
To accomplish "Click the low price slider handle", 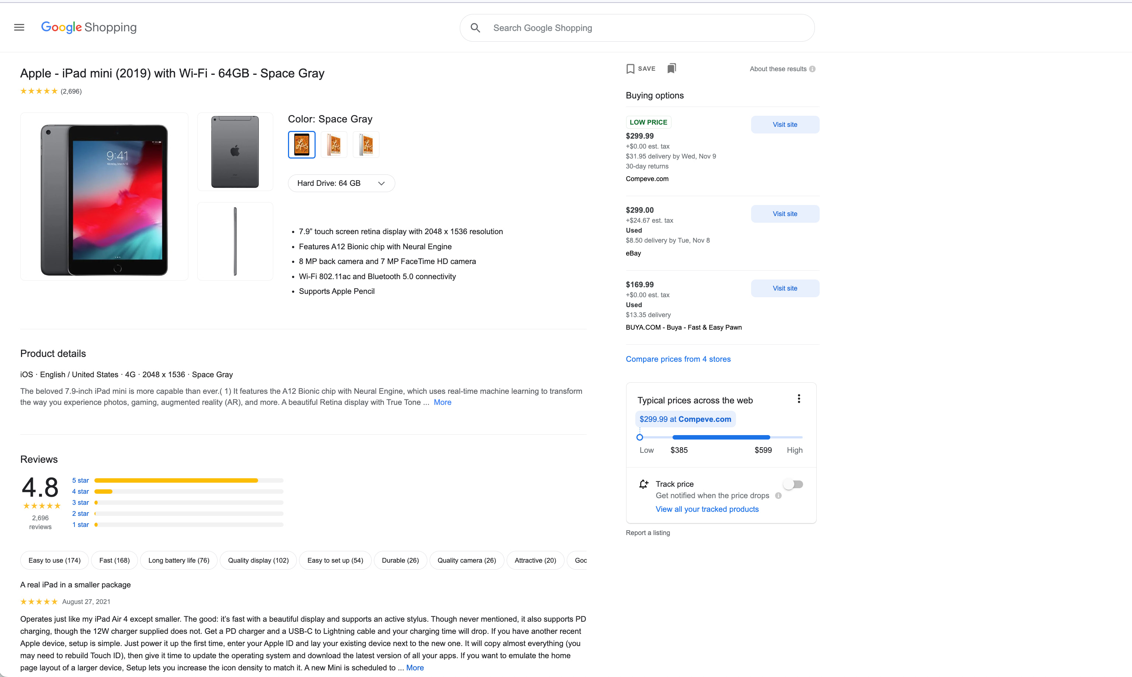I will (x=639, y=437).
